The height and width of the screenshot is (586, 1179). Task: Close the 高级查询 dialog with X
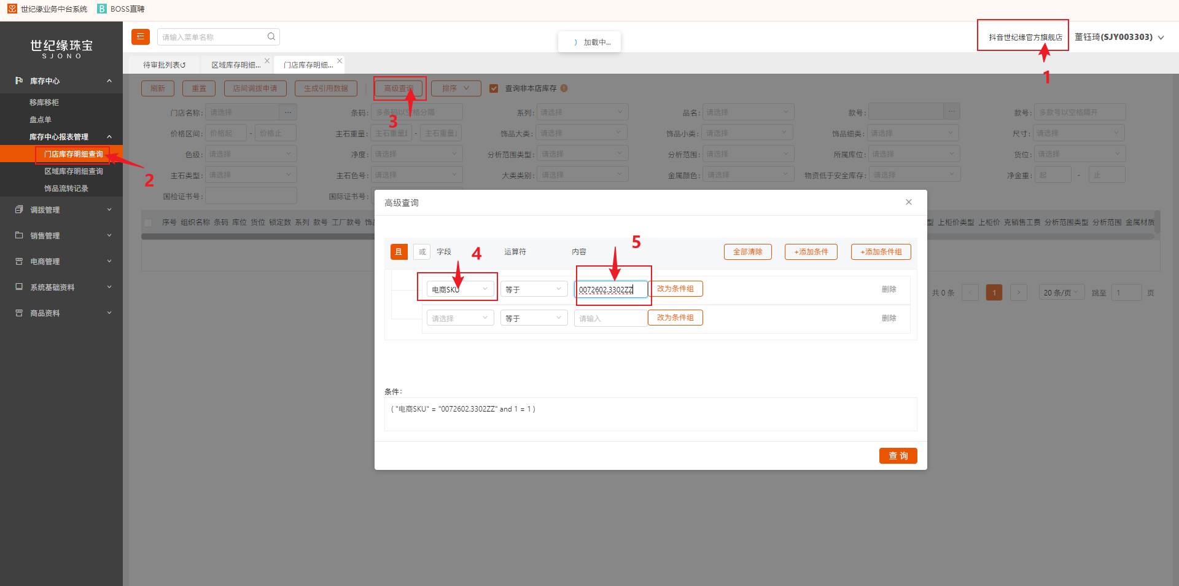tap(908, 202)
